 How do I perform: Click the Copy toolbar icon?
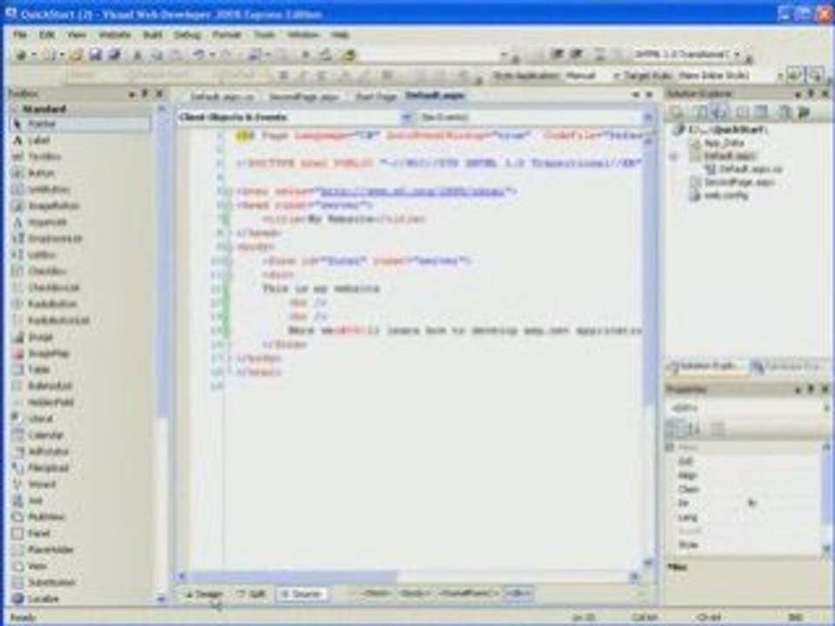coord(157,54)
